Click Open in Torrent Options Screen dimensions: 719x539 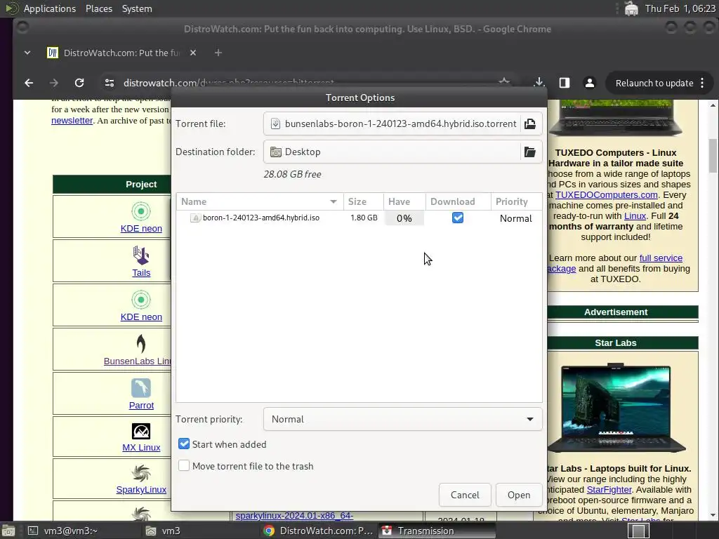click(519, 495)
